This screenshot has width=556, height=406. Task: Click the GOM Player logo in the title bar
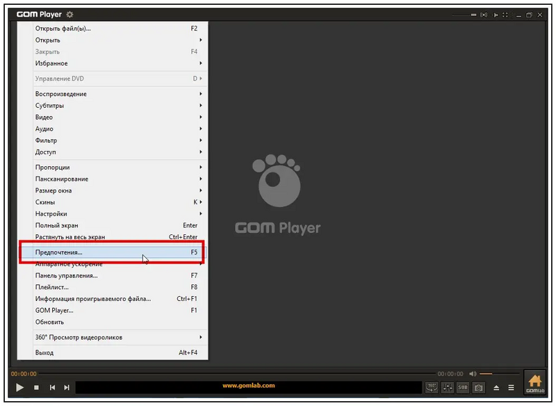click(39, 15)
